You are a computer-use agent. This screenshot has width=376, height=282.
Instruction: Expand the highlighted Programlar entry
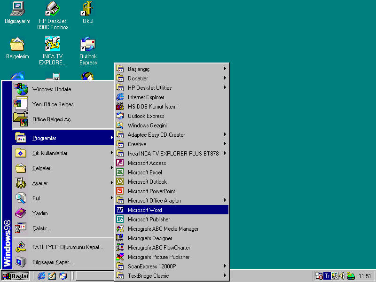pyautogui.click(x=63, y=138)
